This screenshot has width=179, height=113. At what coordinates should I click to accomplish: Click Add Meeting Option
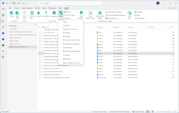click(100, 15)
